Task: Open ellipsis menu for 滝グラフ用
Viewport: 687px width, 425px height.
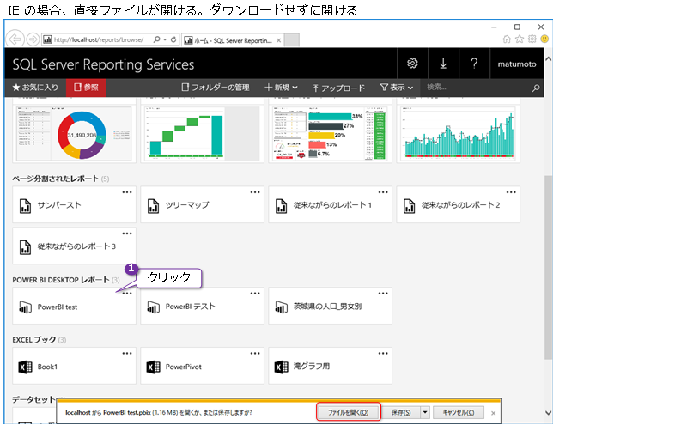Action: (383, 354)
